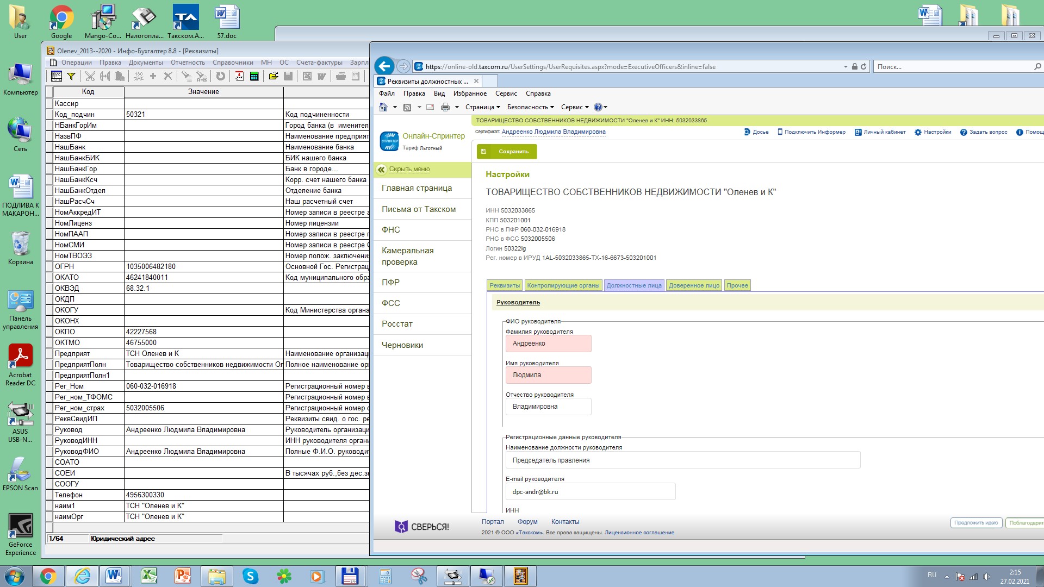Click the filter funnel icon in Инфо-Бухгалтер toolbar
Image resolution: width=1044 pixels, height=587 pixels.
click(71, 76)
